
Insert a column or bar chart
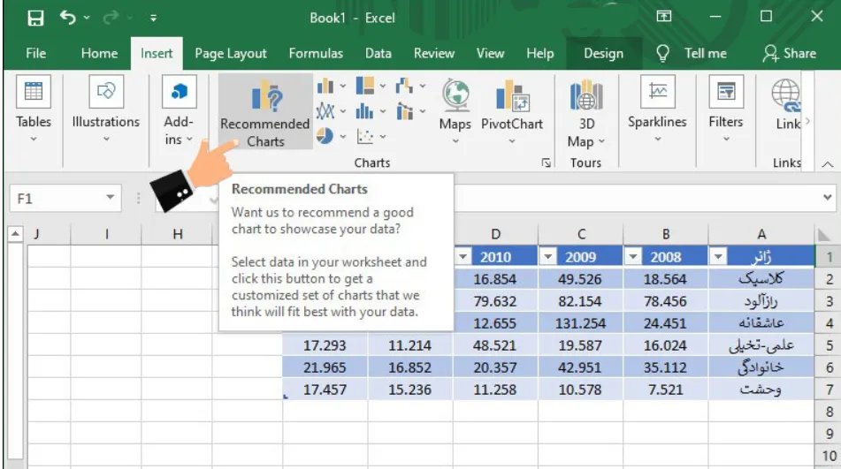[x=329, y=87]
